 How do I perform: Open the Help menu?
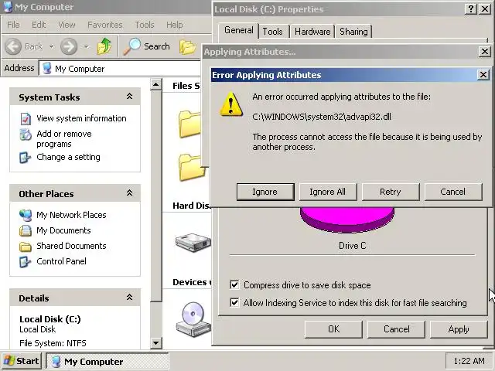coord(174,25)
